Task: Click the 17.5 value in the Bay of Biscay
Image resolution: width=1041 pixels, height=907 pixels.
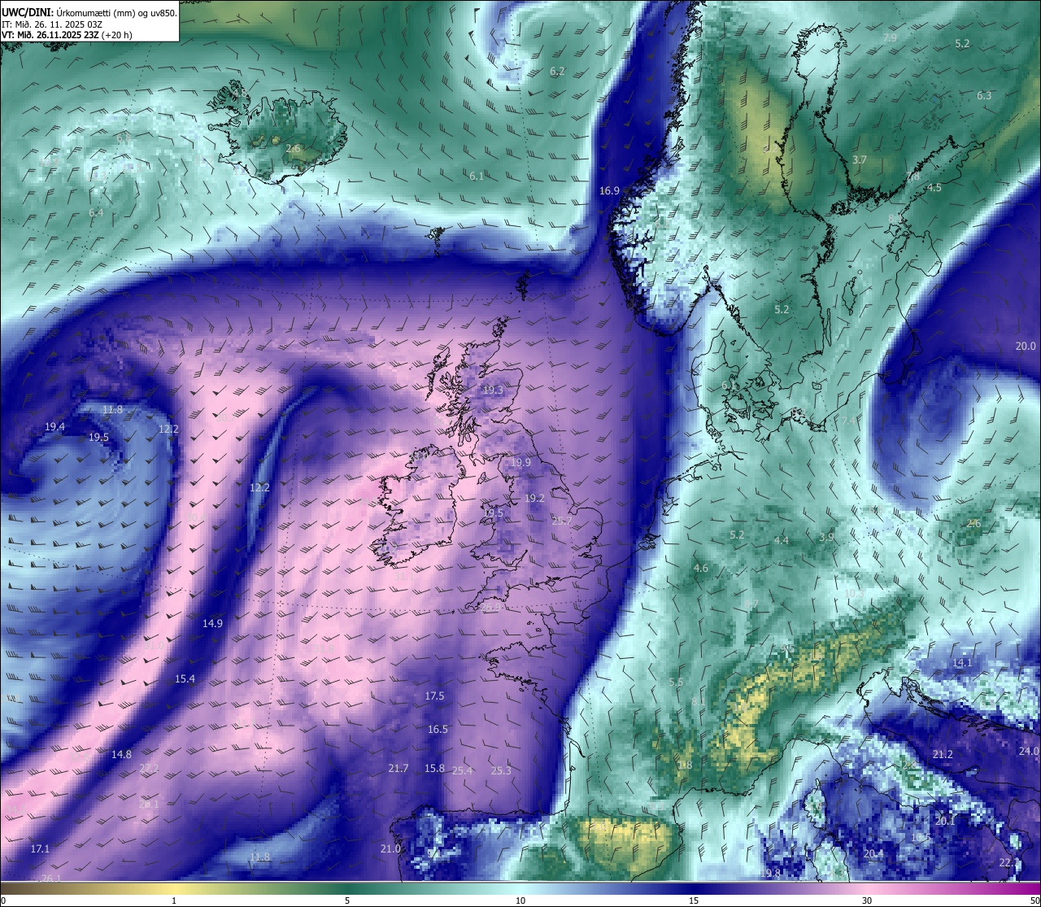Action: tap(434, 696)
